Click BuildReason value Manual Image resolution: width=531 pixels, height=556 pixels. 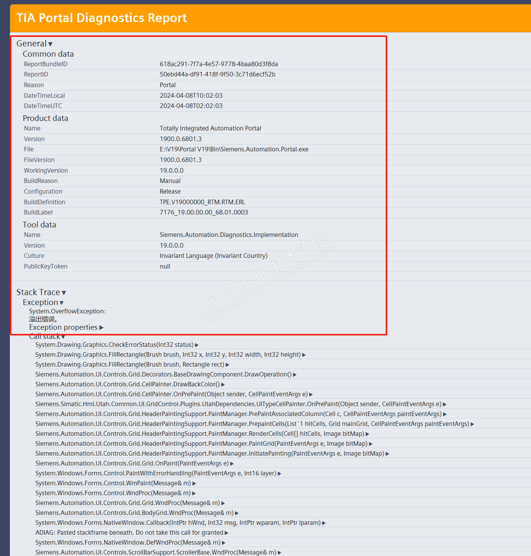click(170, 181)
